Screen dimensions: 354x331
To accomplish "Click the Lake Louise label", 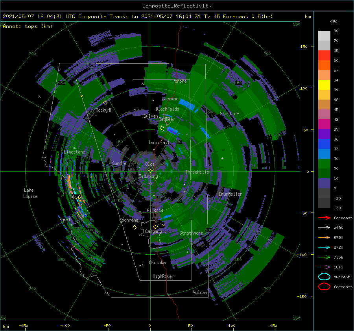I will point(30,193).
